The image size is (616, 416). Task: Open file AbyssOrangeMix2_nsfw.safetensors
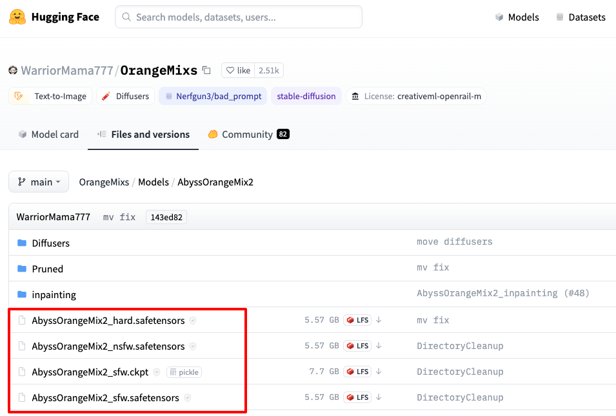click(x=108, y=346)
